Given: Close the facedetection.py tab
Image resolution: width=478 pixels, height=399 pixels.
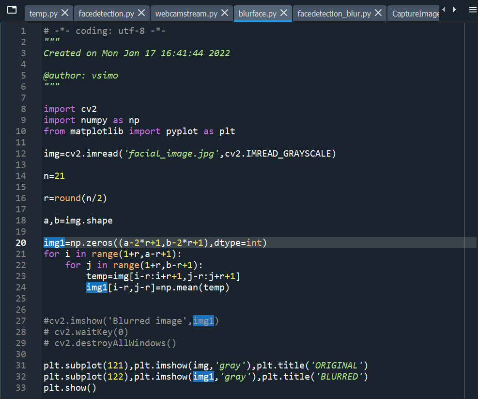Looking at the screenshot, I should 141,13.
